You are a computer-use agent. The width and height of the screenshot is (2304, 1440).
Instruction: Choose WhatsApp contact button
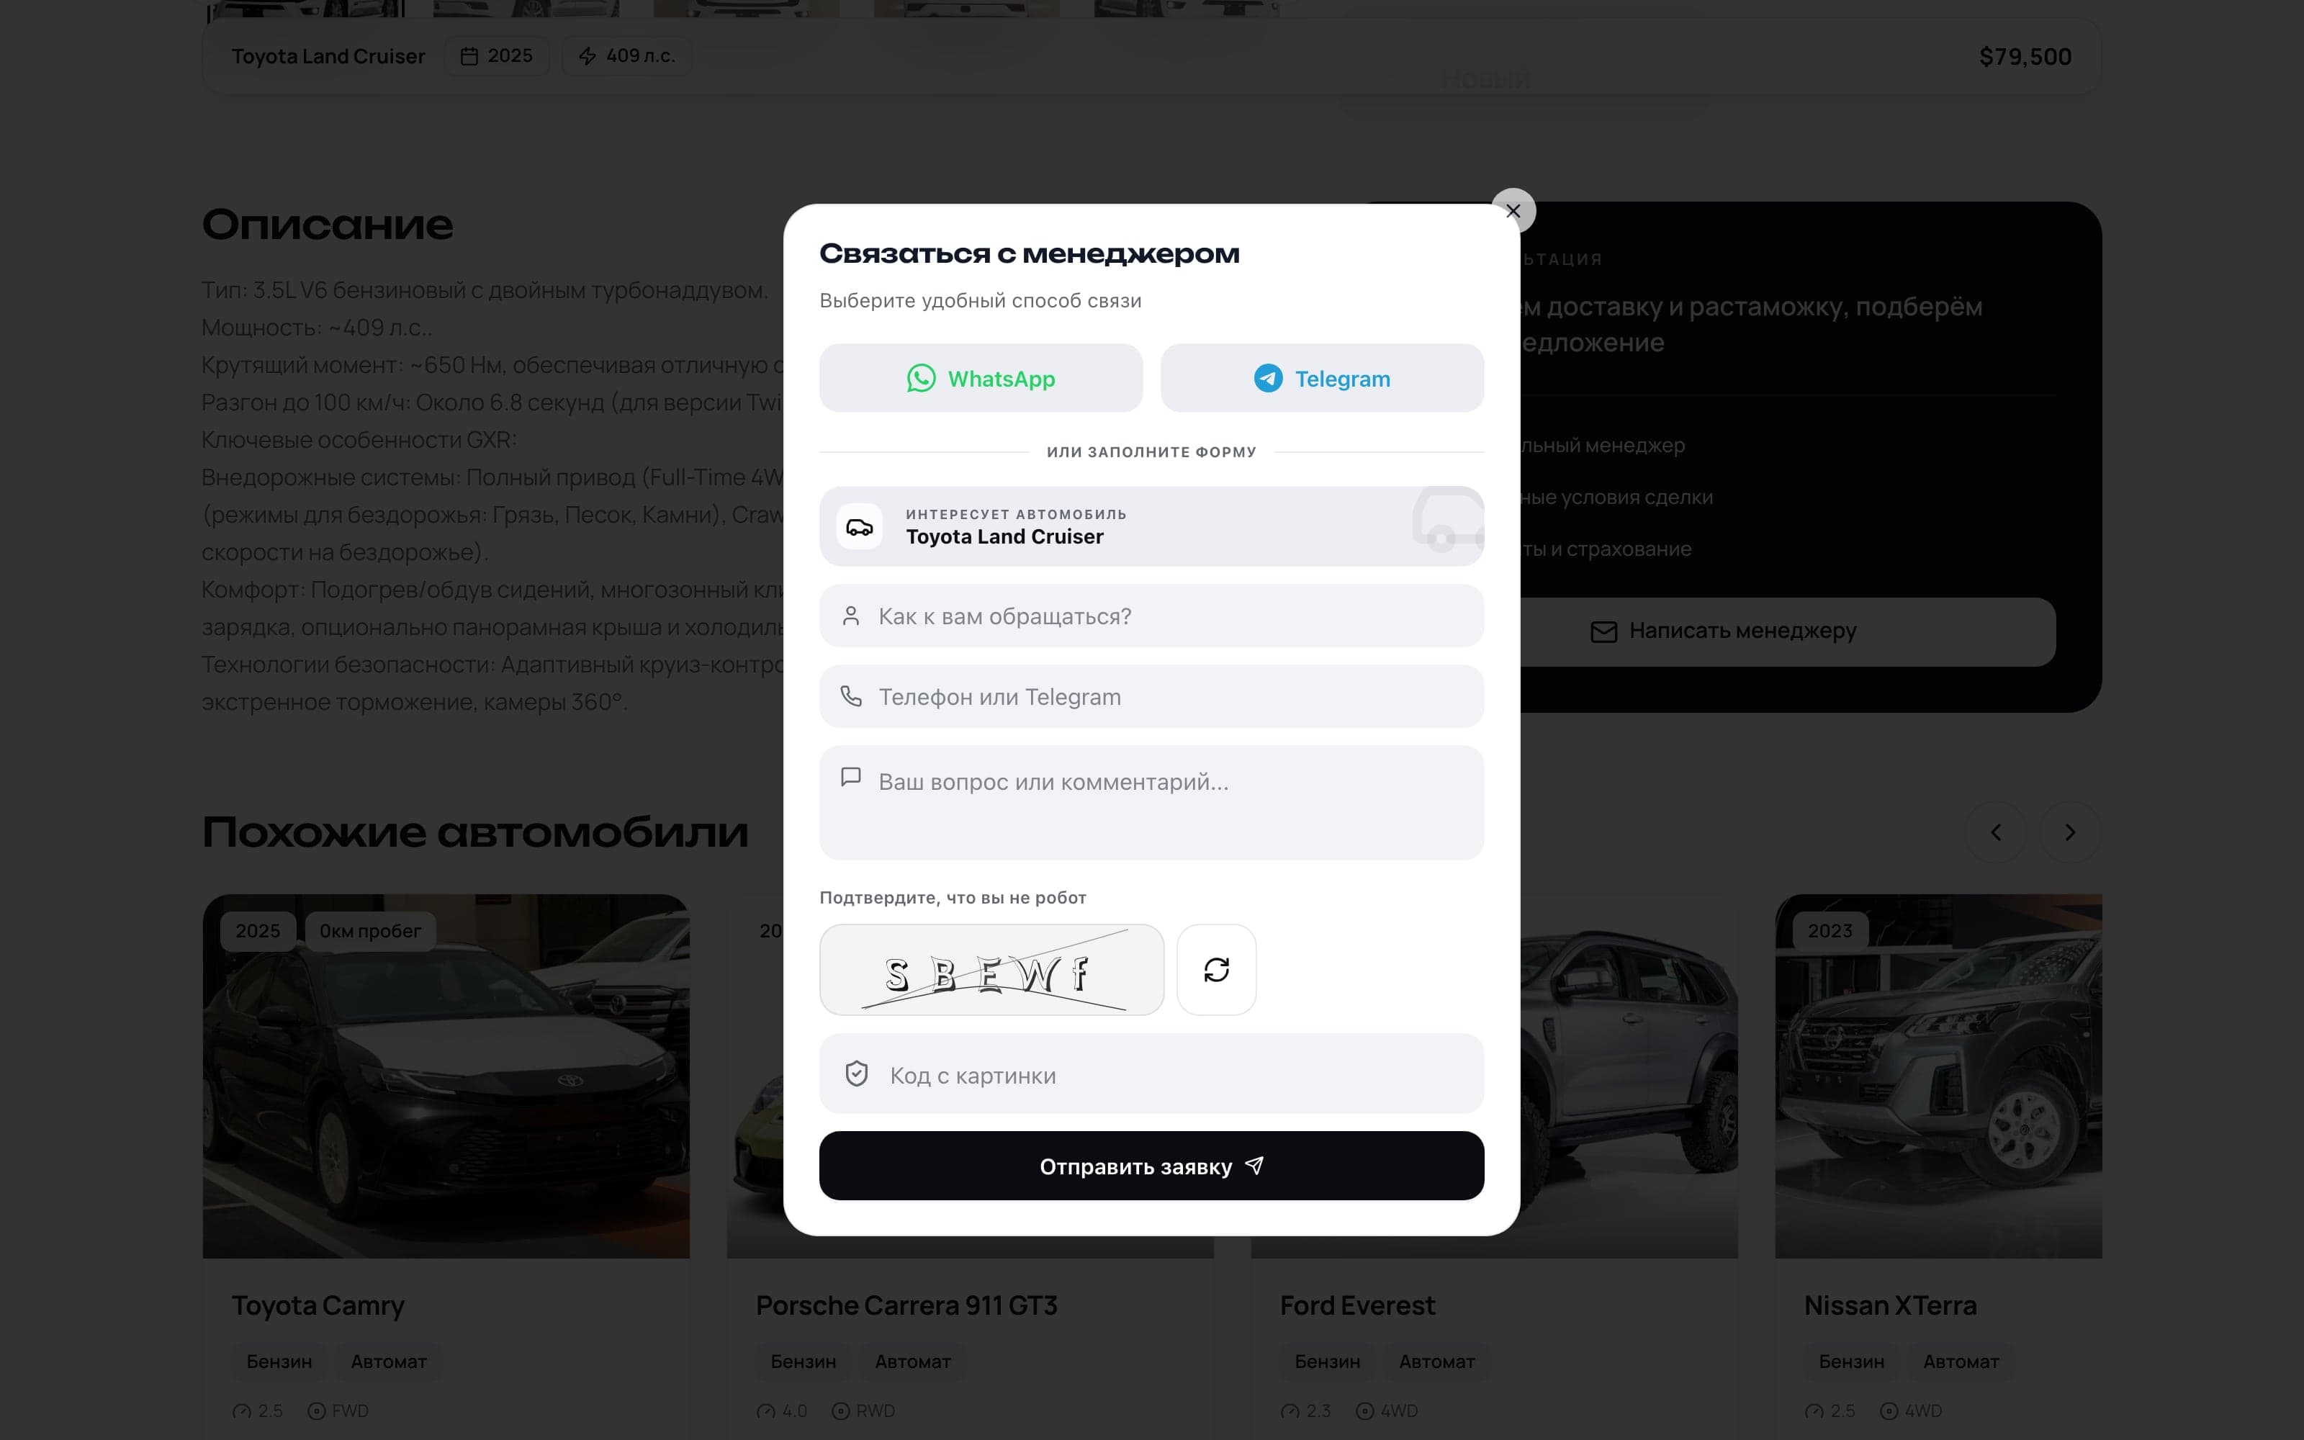tap(981, 378)
